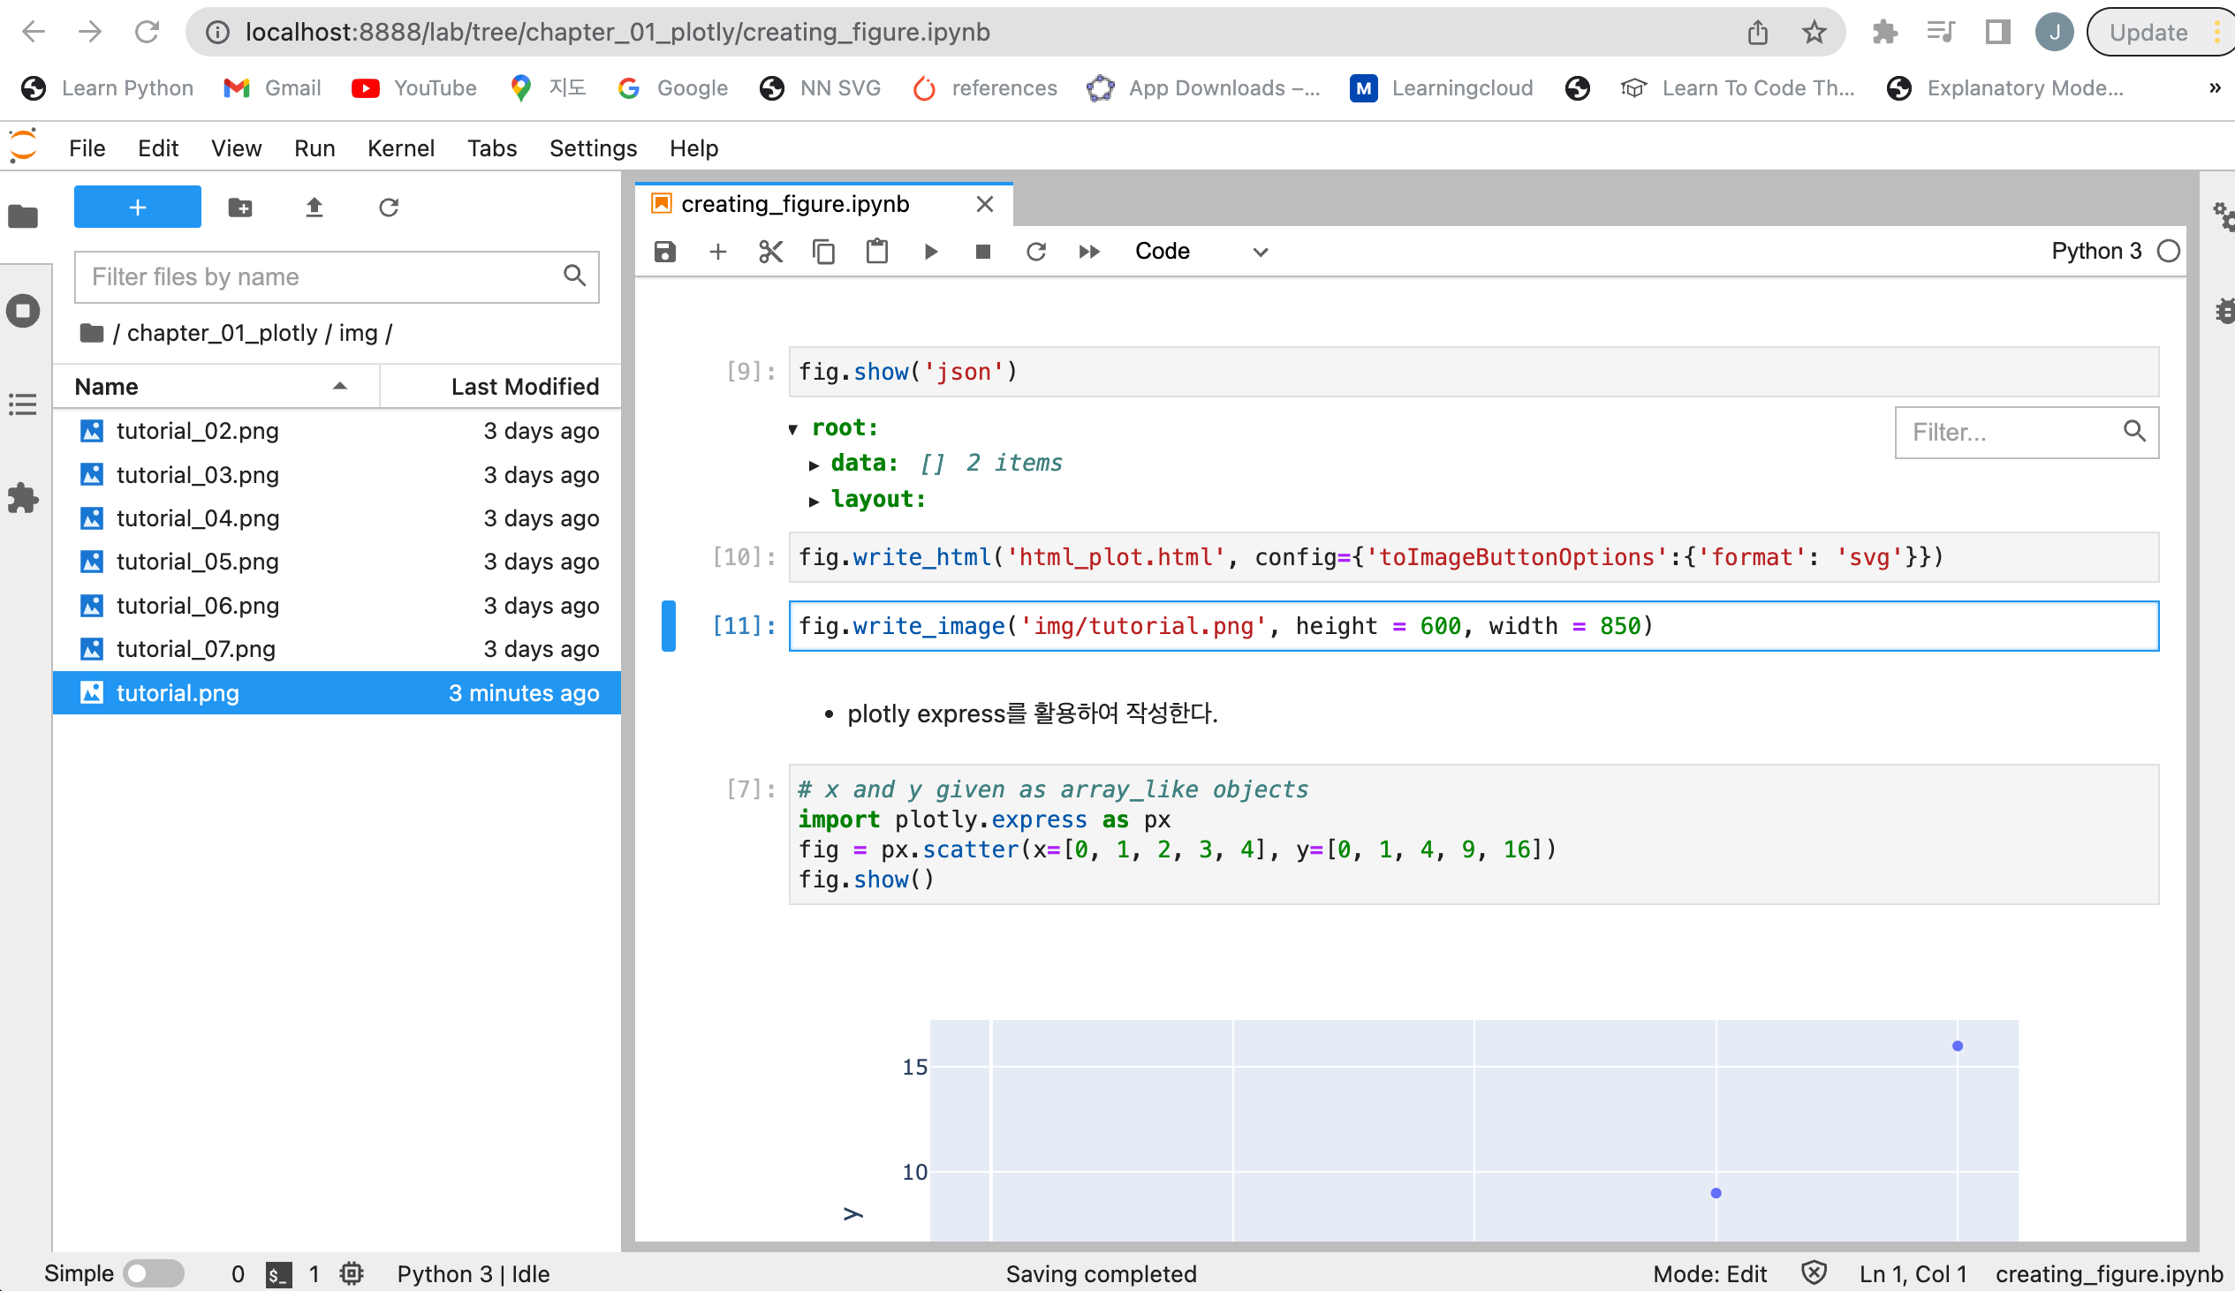This screenshot has width=2235, height=1291.
Task: Click the kernel chip icon in status bar
Action: [x=352, y=1273]
